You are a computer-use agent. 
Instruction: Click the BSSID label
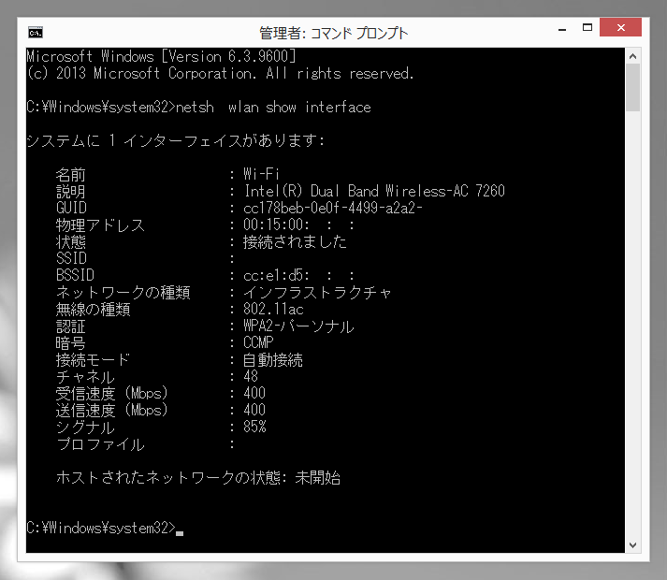[x=75, y=275]
